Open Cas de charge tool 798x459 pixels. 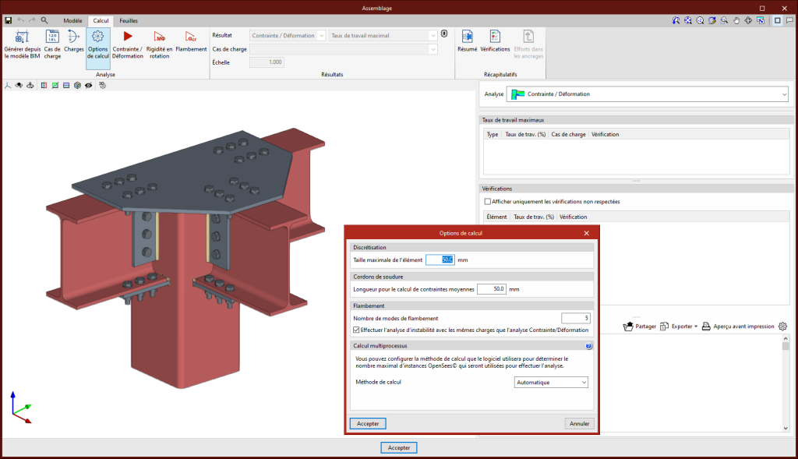tap(52, 43)
